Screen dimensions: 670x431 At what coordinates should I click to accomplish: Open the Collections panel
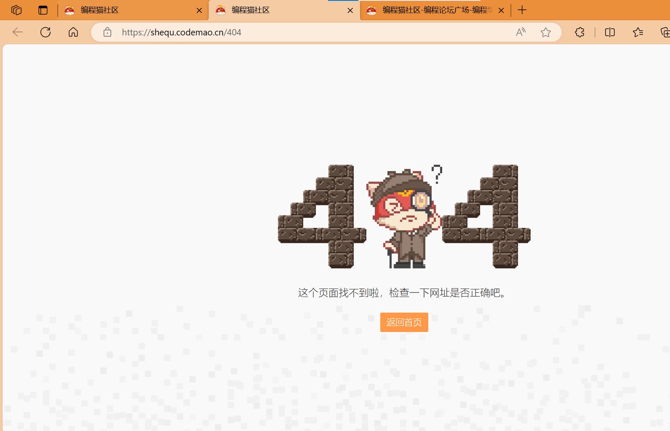point(665,32)
